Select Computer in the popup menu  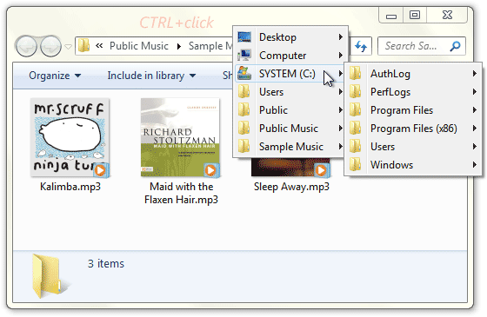click(x=290, y=56)
